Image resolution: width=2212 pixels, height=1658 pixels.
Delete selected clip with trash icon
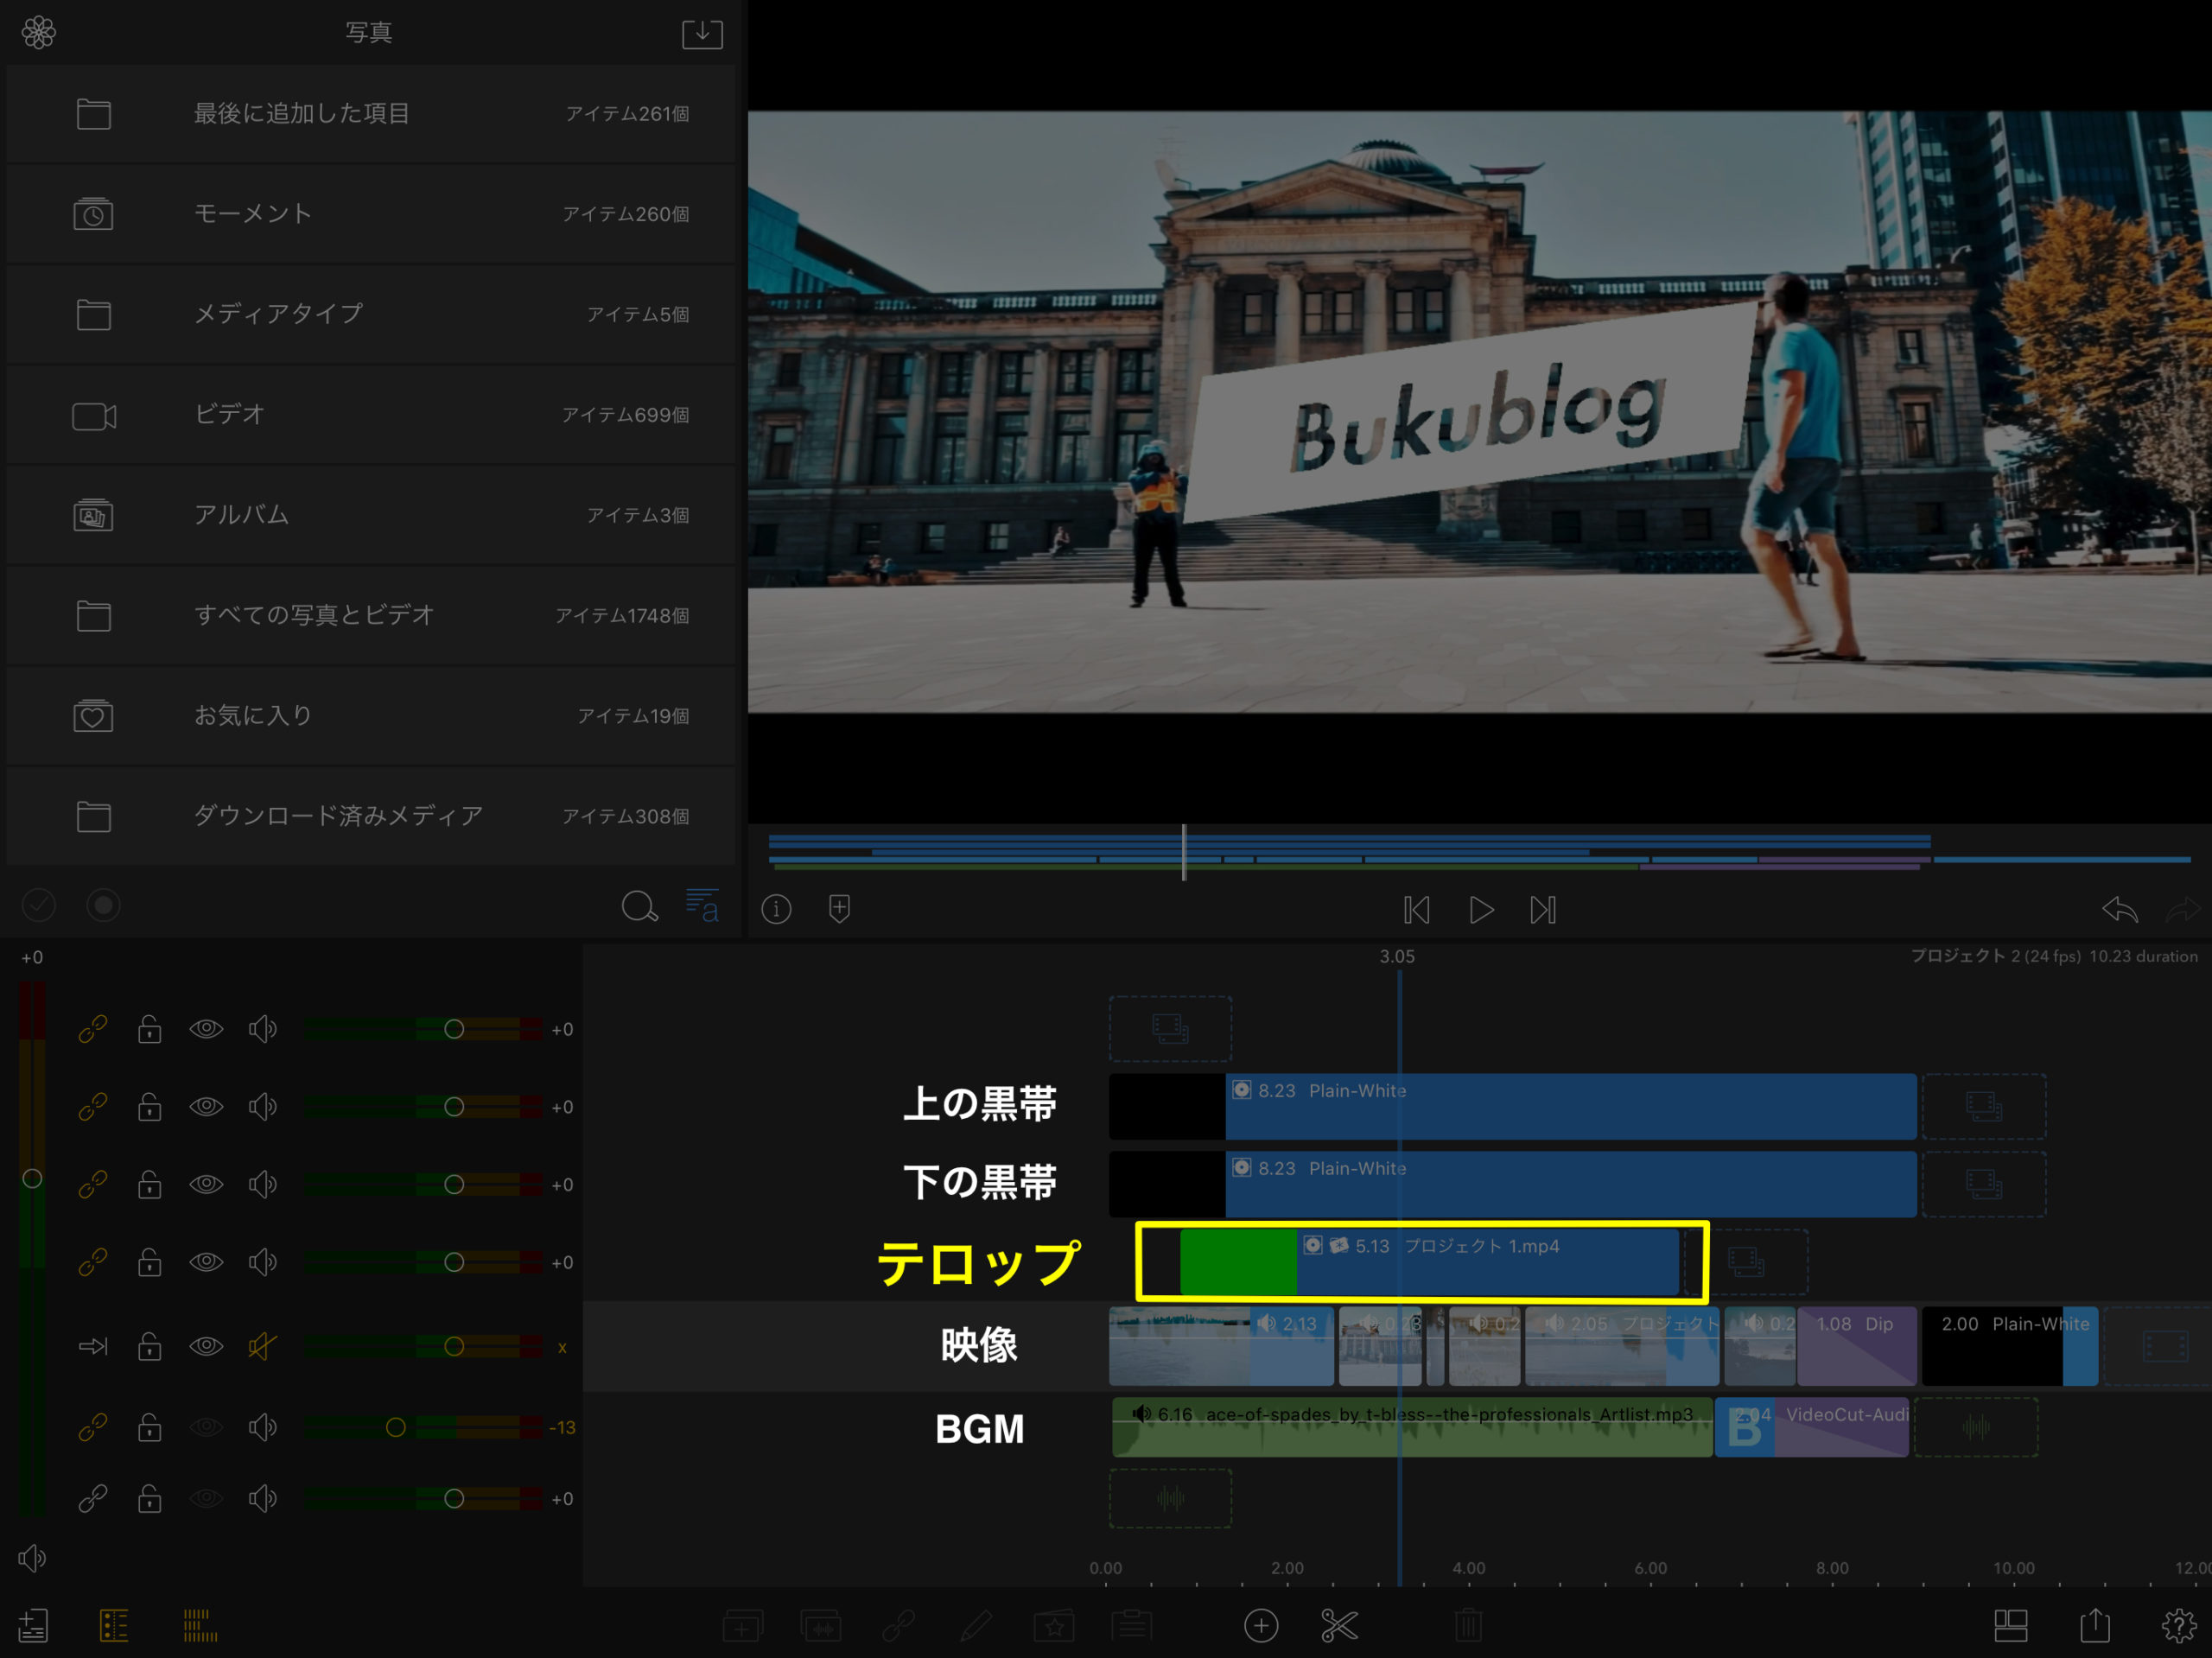point(1467,1626)
